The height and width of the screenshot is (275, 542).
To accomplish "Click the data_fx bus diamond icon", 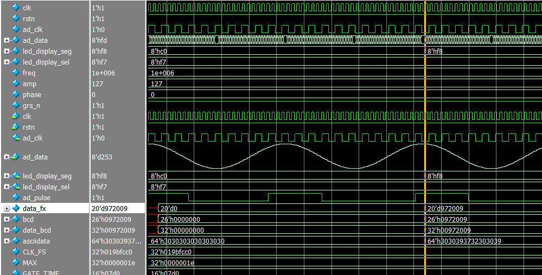I will click(x=16, y=208).
